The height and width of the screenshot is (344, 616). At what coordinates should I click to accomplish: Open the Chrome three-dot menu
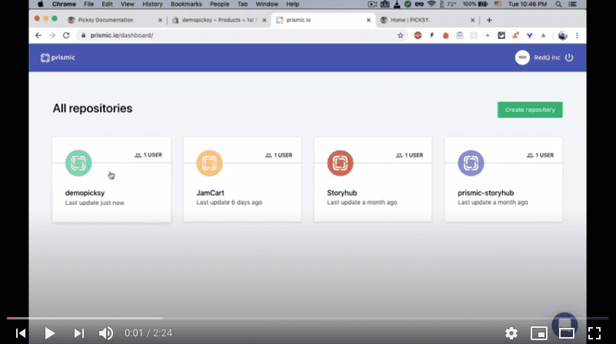[577, 35]
